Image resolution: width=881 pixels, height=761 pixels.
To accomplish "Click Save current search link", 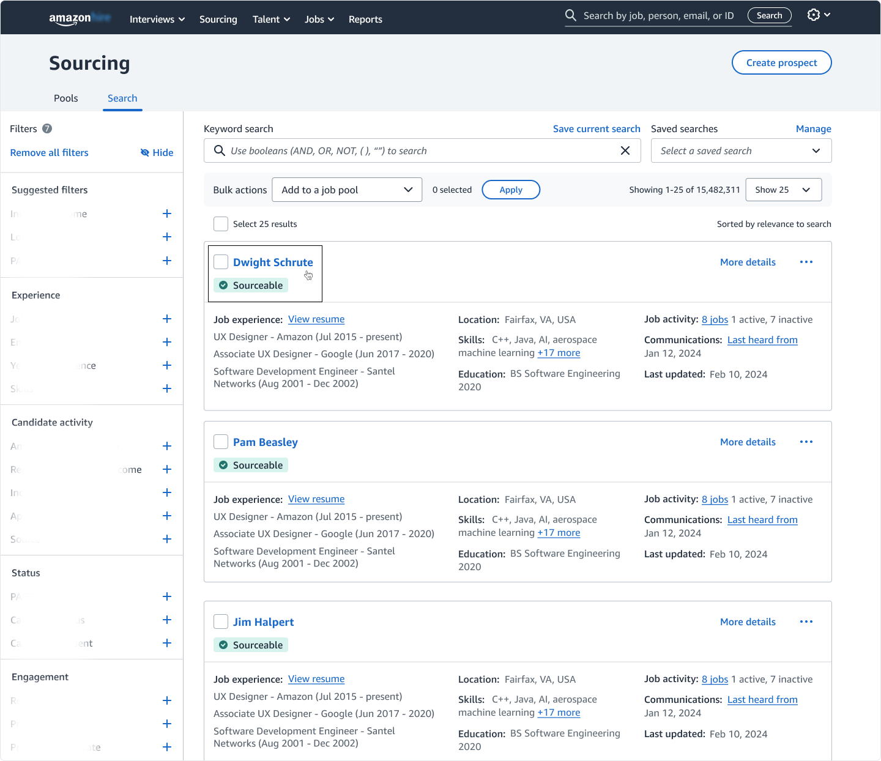I will point(597,128).
